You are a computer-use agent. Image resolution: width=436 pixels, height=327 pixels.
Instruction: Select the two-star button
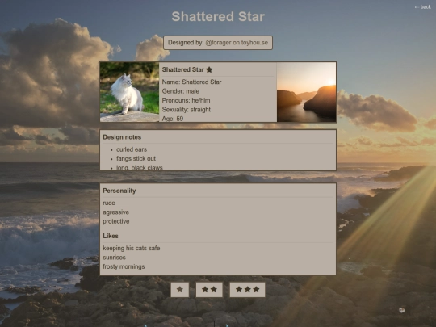pyautogui.click(x=209, y=290)
